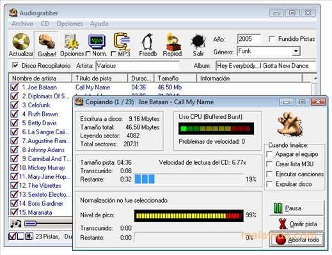
Task: Click the Nivel de pico level meter
Action: tap(189, 216)
